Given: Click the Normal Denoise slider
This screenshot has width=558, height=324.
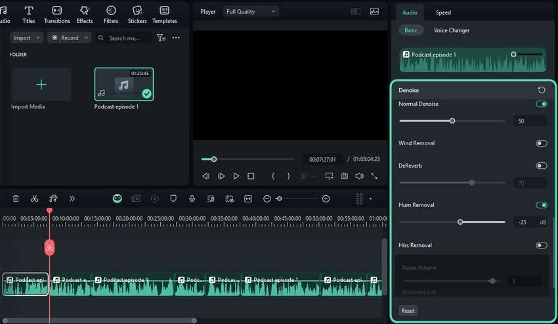Looking at the screenshot, I should (x=452, y=121).
